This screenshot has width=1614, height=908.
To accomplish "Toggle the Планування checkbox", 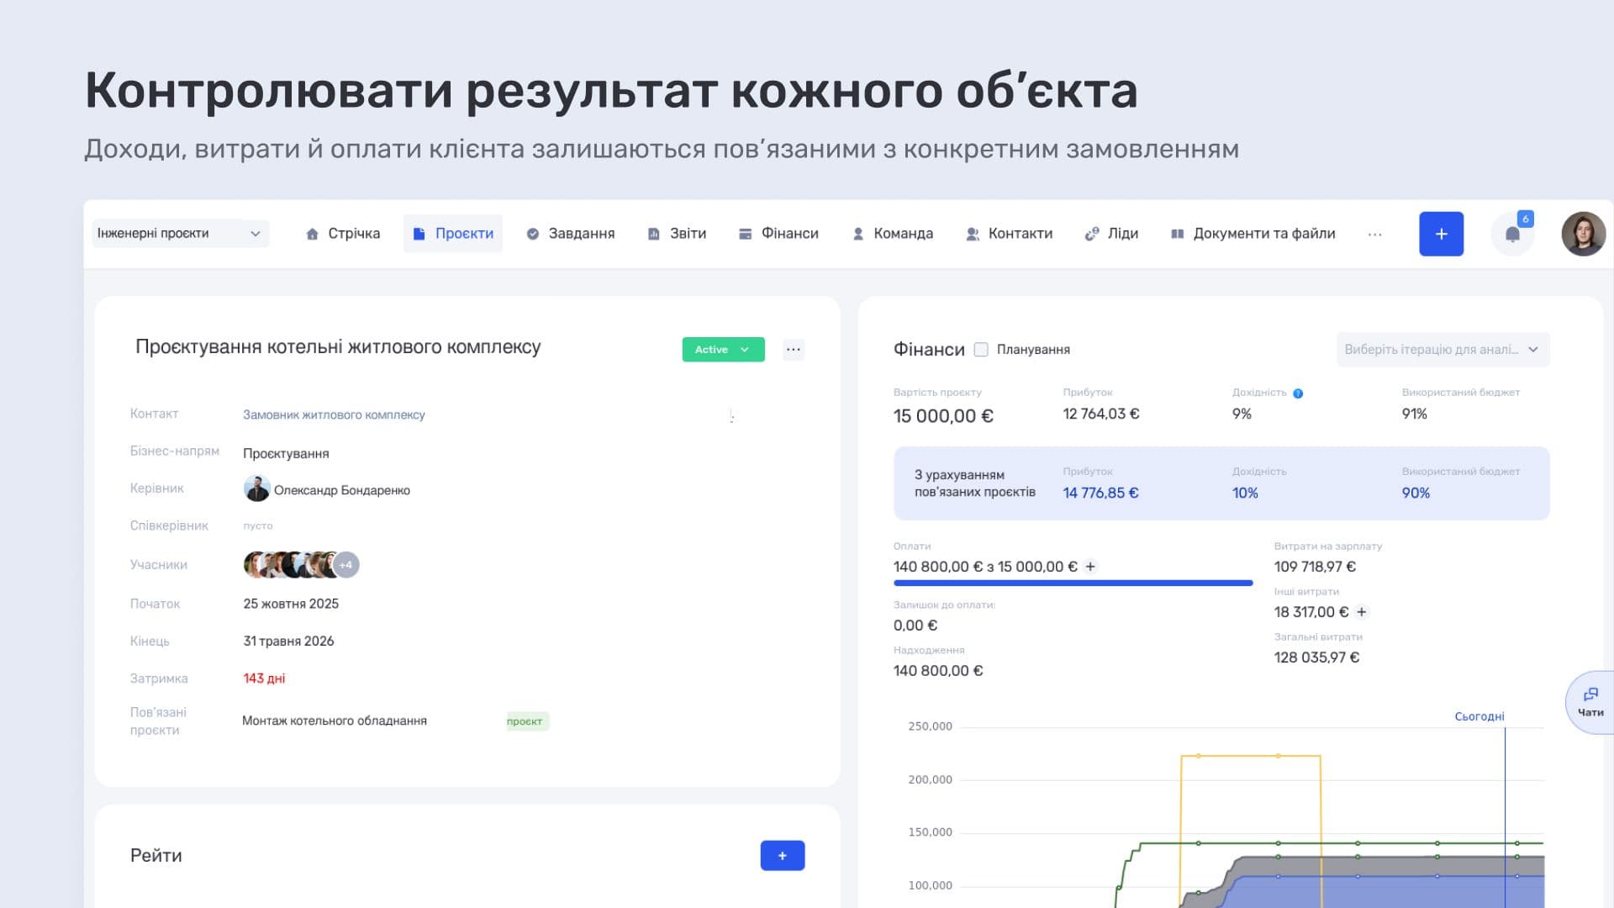I will [981, 349].
